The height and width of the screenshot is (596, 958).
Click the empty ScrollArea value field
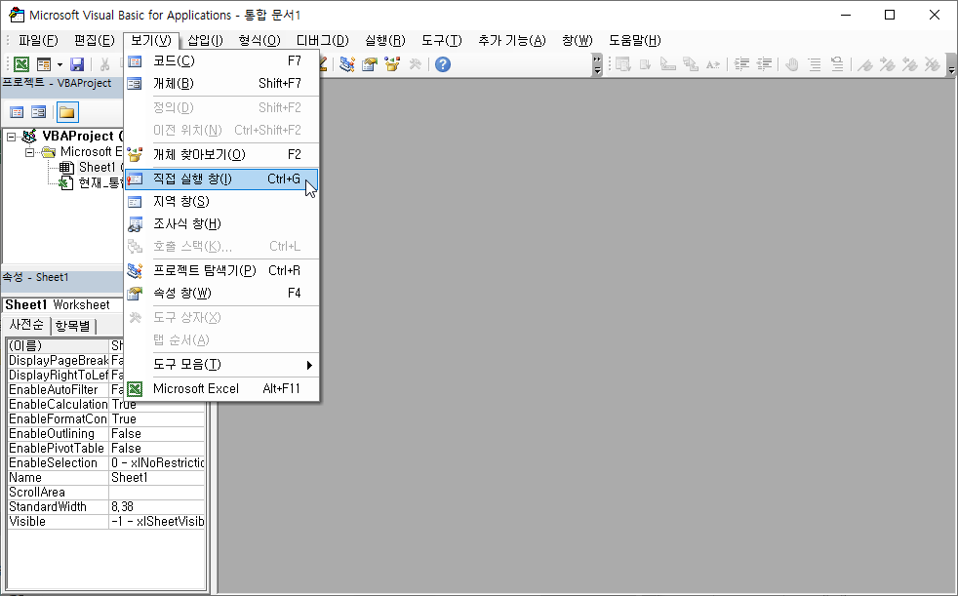click(157, 493)
